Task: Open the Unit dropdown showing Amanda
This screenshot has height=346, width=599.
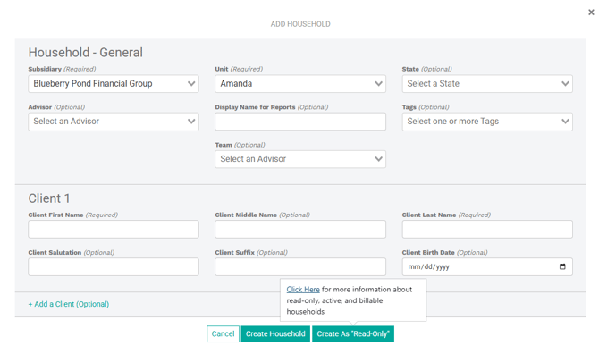Action: (x=300, y=84)
